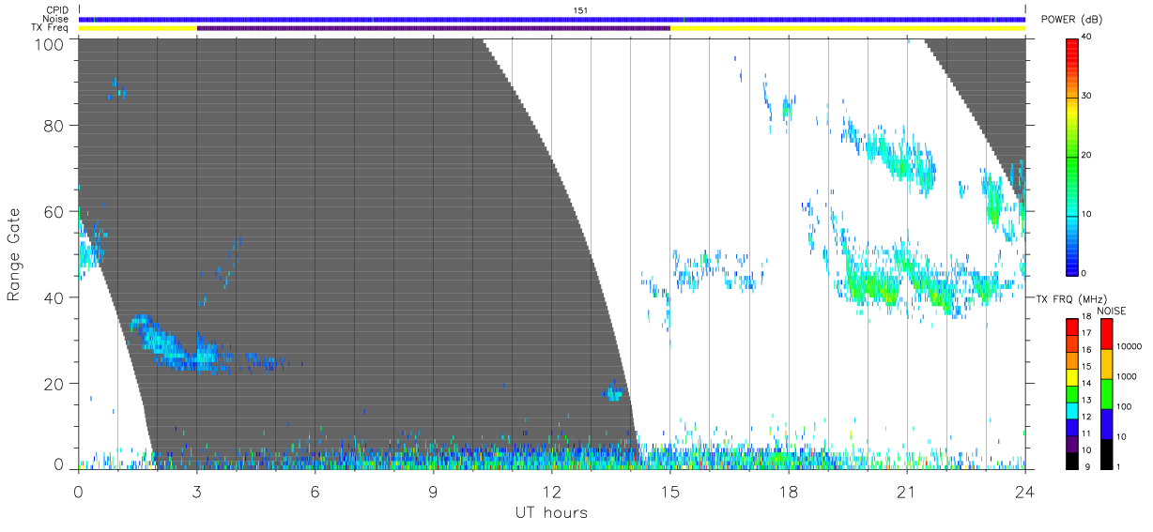
Task: Click the 1000 tick on noise scale
Action: pos(1126,376)
